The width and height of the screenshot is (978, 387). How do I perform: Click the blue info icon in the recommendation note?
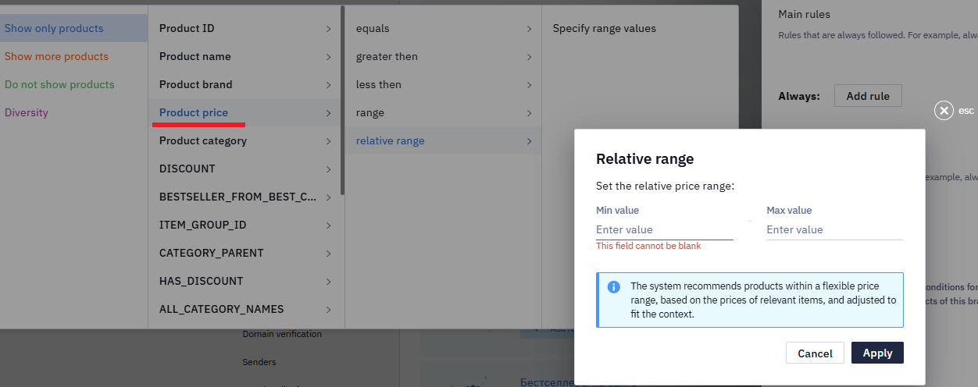coord(614,286)
